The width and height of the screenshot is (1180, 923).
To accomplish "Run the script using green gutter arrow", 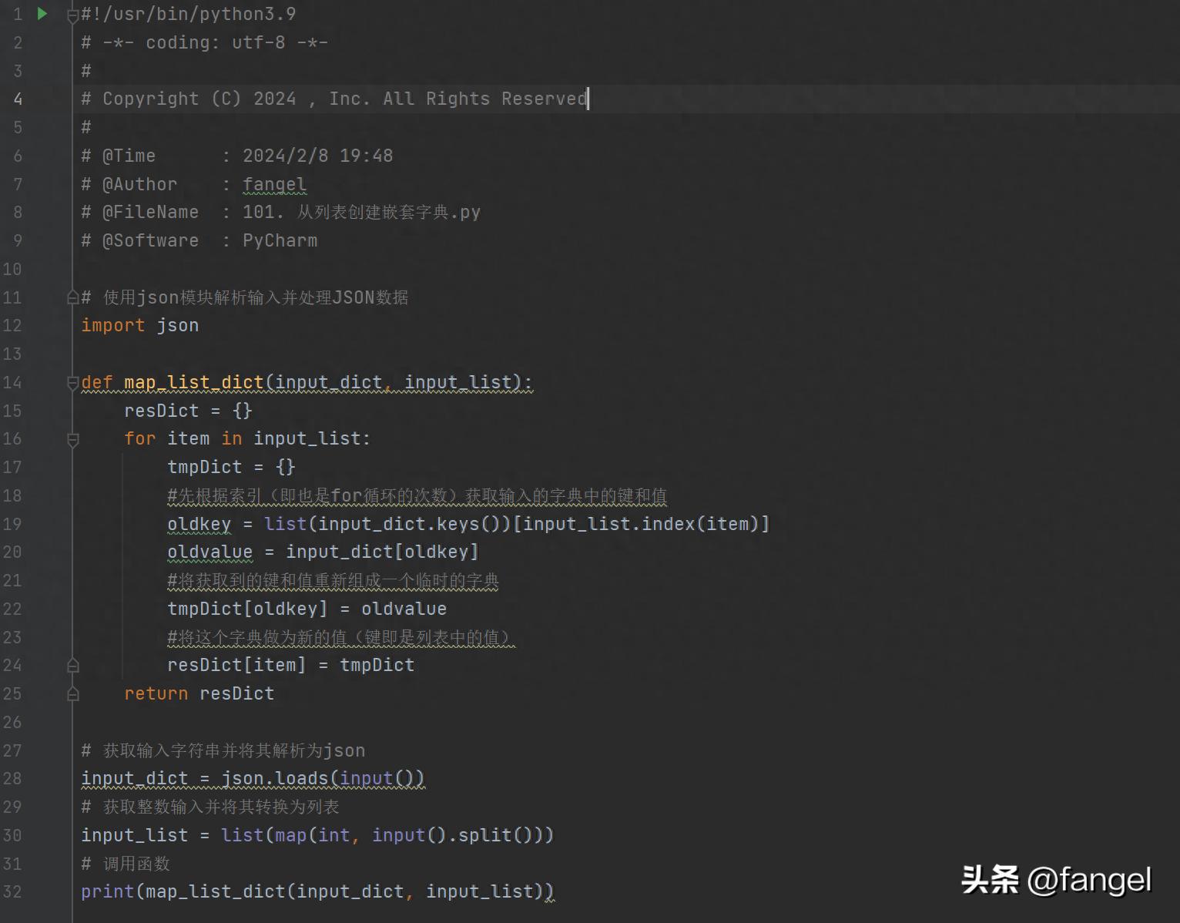I will pos(42,14).
